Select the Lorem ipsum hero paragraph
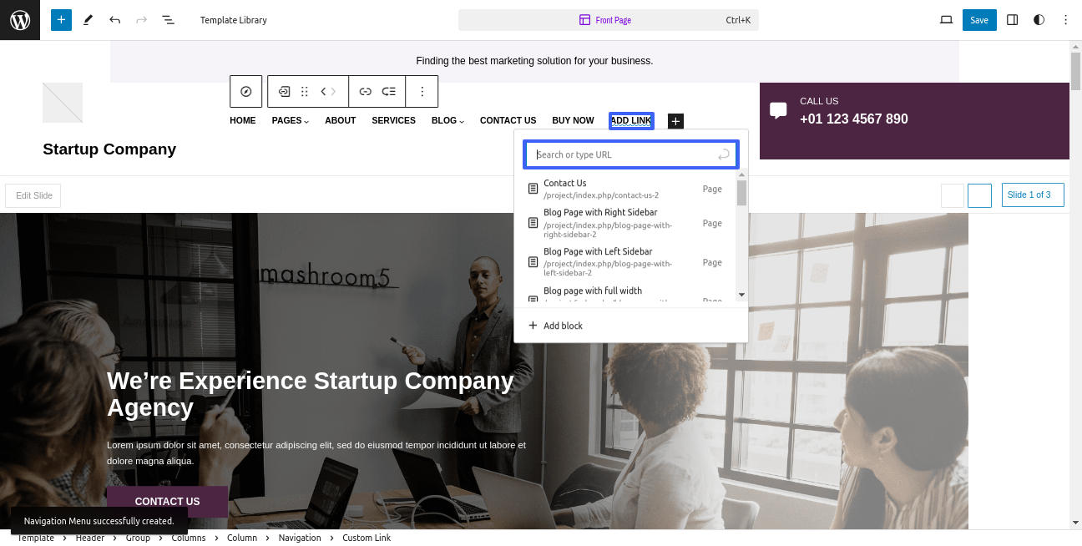Viewport: 1082px width, 546px height. pos(316,453)
